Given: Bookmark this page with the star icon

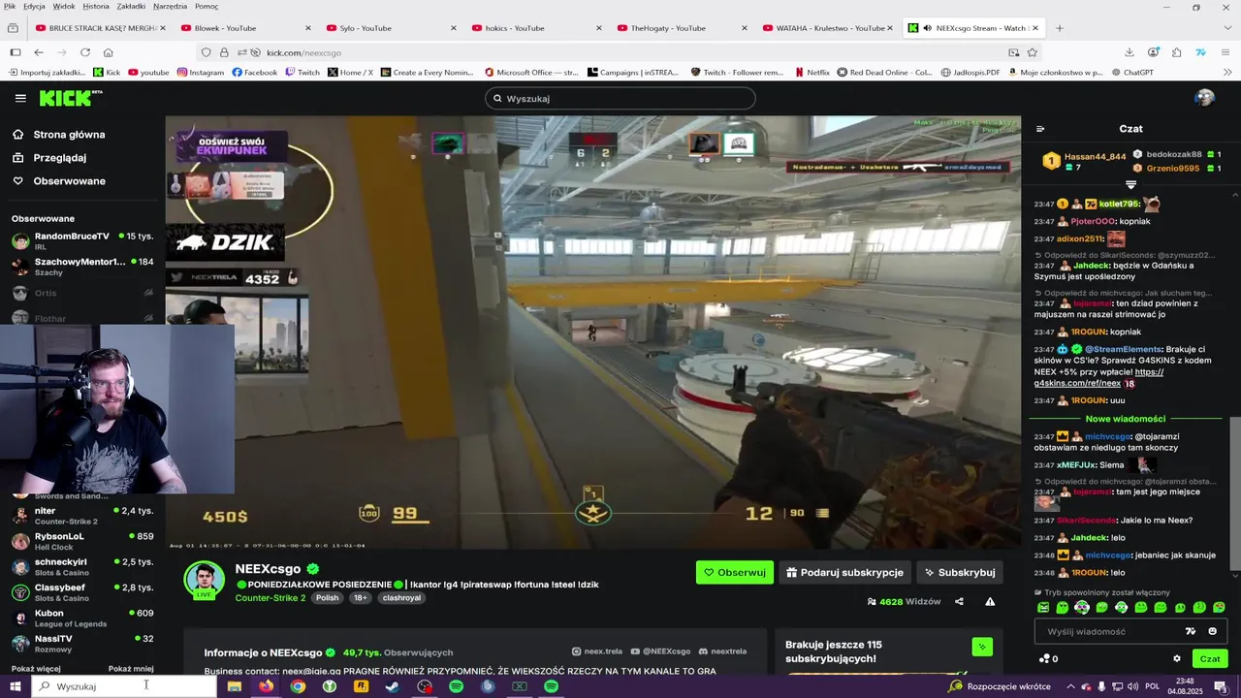Looking at the screenshot, I should click(x=1033, y=52).
